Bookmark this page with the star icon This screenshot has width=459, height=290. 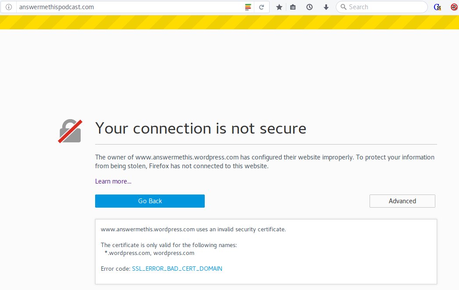click(x=279, y=7)
